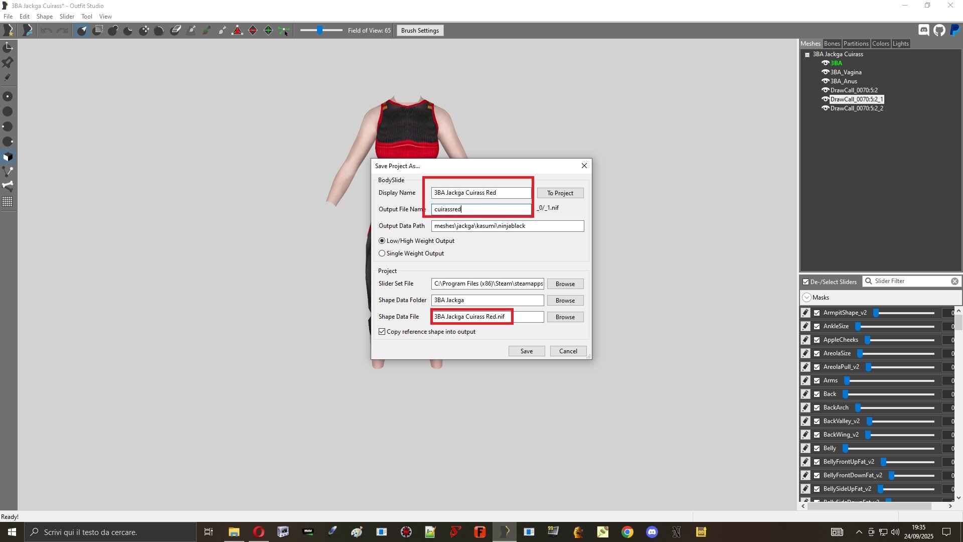The width and height of the screenshot is (963, 542).
Task: Pick the eraser-shaped brush tool
Action: tap(176, 31)
